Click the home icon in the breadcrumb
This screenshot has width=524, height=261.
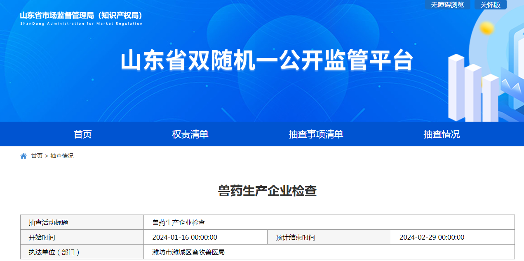(23, 156)
